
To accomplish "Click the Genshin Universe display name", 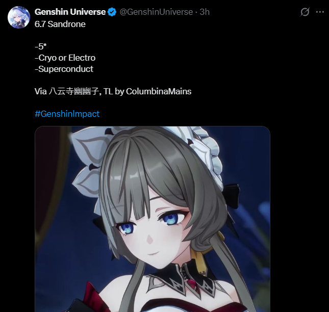I will (x=70, y=12).
